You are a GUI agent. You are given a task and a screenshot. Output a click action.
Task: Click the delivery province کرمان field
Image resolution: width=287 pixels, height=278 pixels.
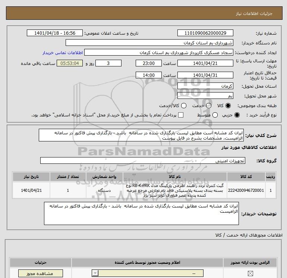[205, 86]
